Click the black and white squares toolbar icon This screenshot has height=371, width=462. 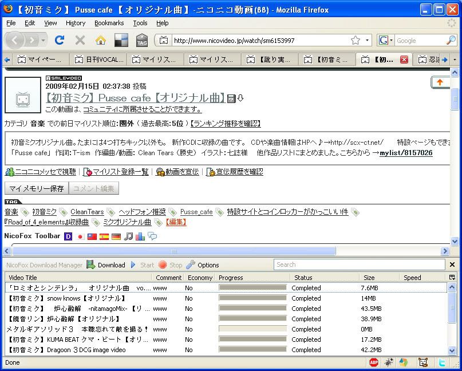[121, 41]
